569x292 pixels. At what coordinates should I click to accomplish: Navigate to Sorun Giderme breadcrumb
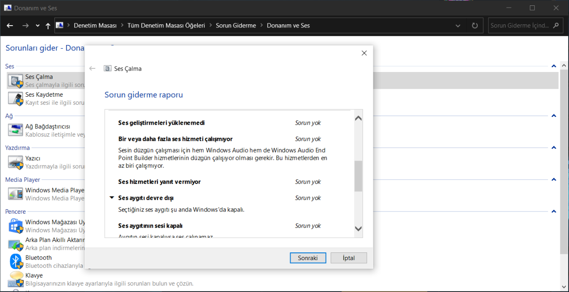pos(236,26)
